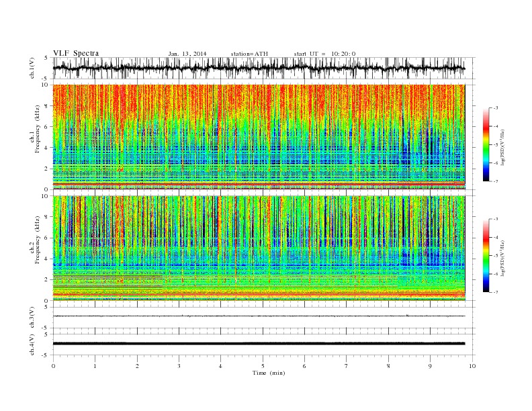Click the "-5" label on ch.1 colorbar
The width and height of the screenshot is (532, 411).
pyautogui.click(x=496, y=145)
